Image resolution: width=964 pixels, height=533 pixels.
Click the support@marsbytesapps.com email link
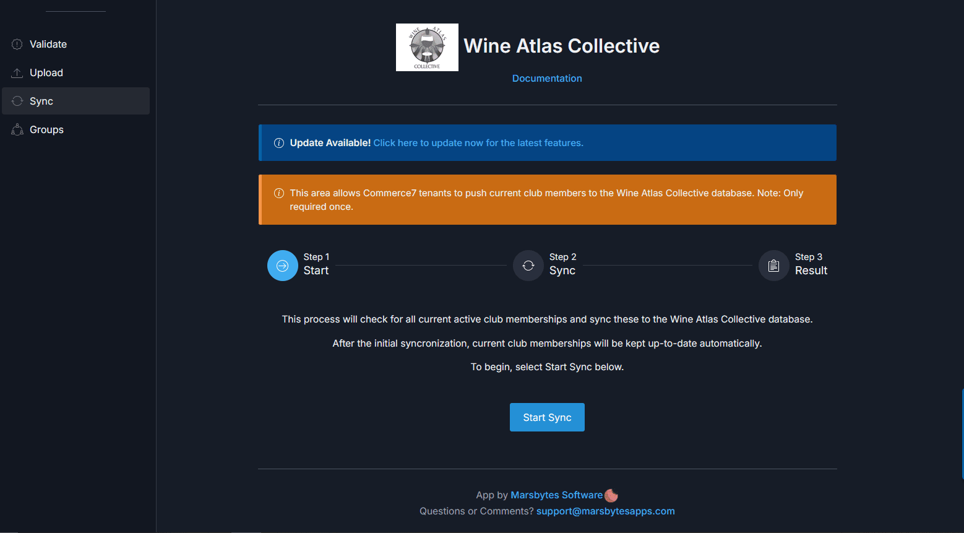tap(605, 511)
